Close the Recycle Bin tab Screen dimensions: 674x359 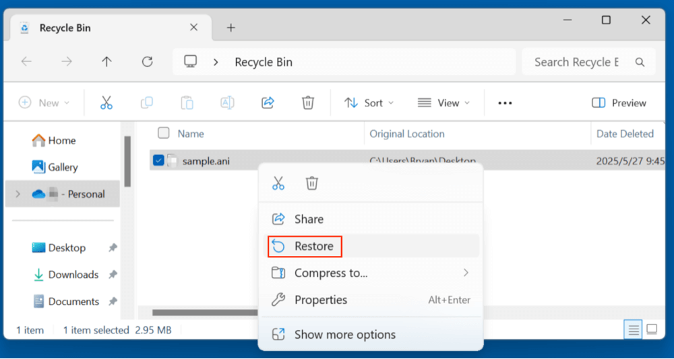pos(194,28)
